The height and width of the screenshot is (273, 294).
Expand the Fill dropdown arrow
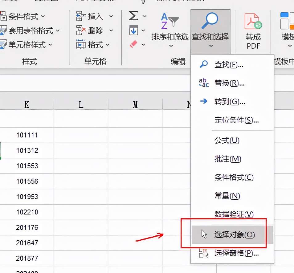coord(143,31)
